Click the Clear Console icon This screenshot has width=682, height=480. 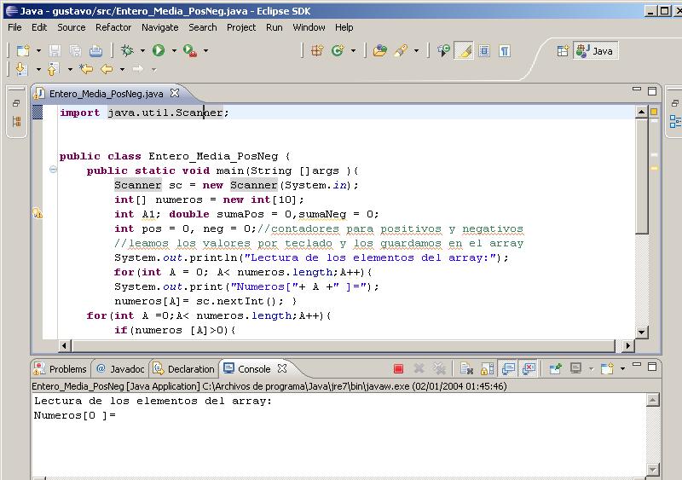(466, 369)
